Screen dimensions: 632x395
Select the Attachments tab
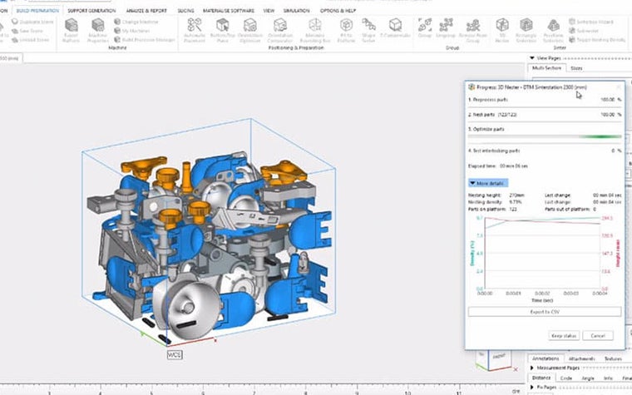[581, 358]
